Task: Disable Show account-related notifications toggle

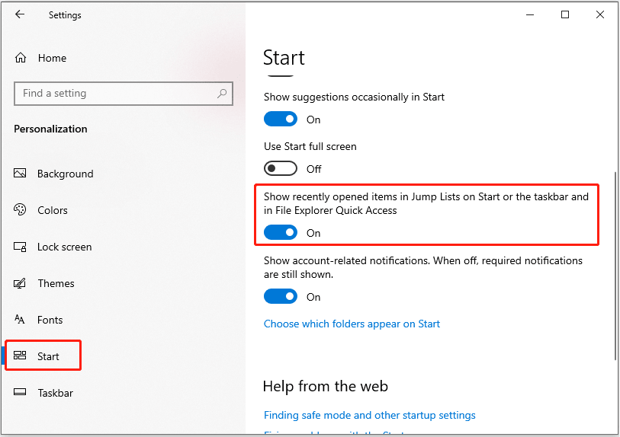Action: 281,296
